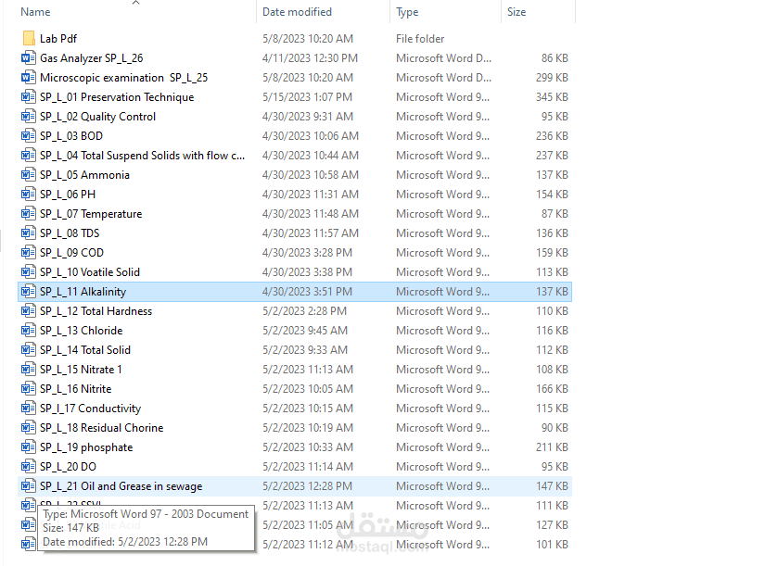Screen dimensions: 765x566
Task: Click the document icon for SP_L_07 Temperature
Action: point(29,214)
